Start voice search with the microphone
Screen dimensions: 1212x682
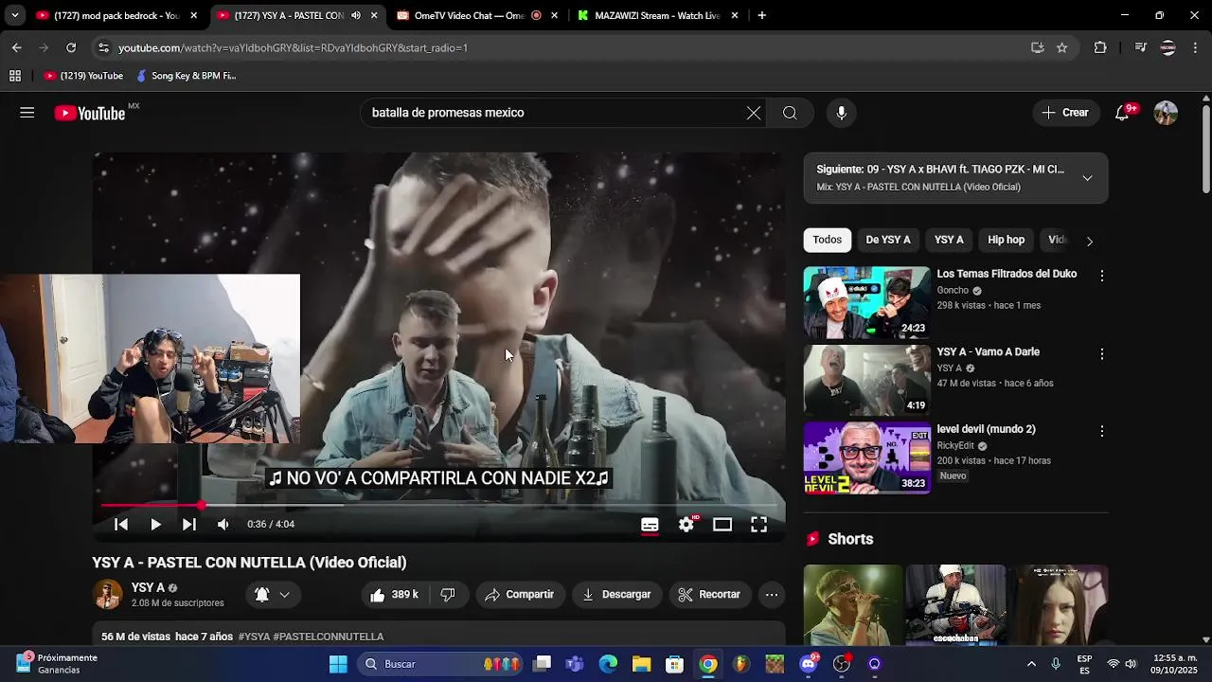[841, 113]
